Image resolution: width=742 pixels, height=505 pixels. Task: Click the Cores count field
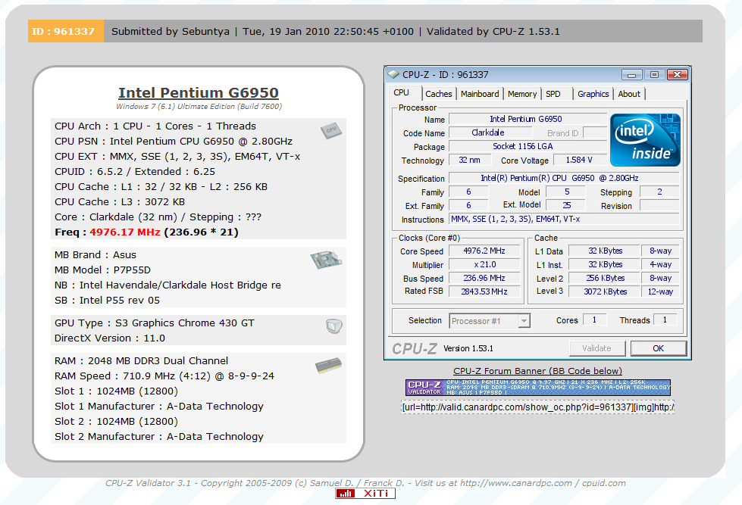tap(594, 320)
